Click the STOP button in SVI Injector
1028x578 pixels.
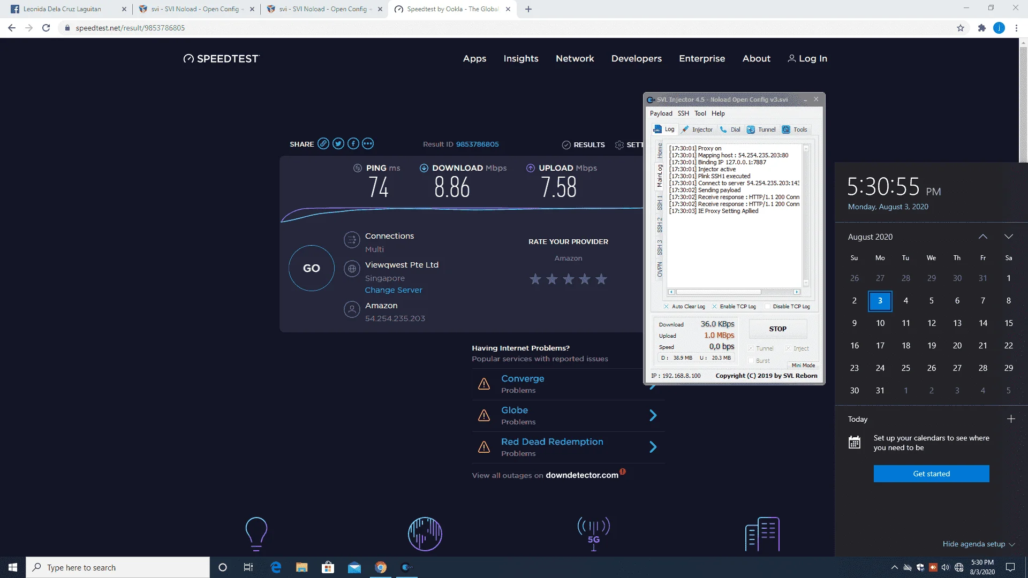click(x=777, y=329)
